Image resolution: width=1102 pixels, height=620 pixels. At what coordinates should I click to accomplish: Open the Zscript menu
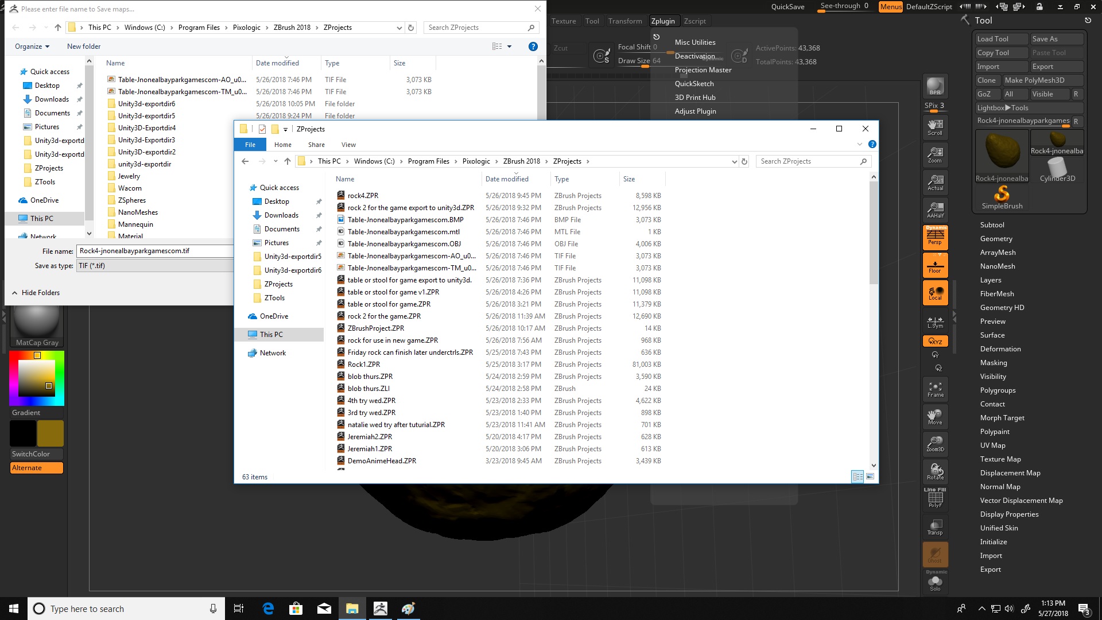coord(695,21)
